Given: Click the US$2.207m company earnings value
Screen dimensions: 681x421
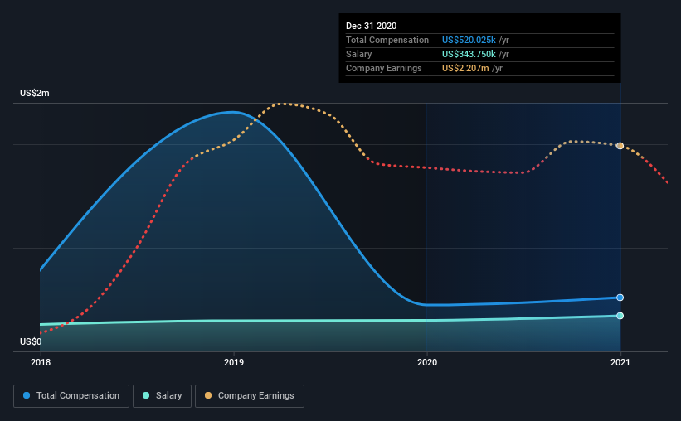Looking at the screenshot, I should [465, 68].
